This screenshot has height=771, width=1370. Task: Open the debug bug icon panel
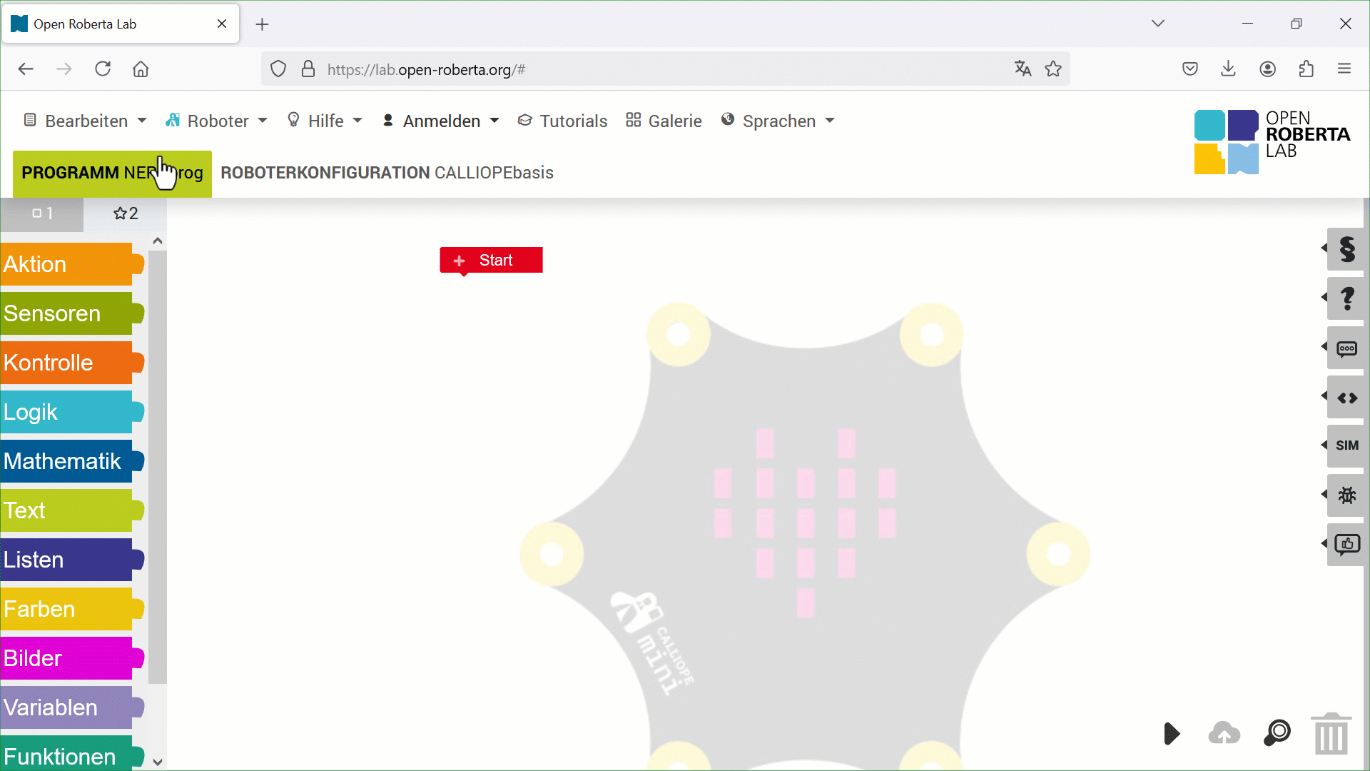tap(1346, 495)
